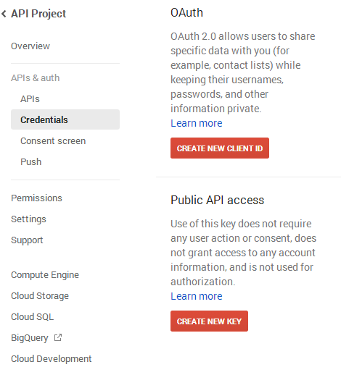This screenshot has width=341, height=375.
Task: Click the back chevron beside API Project
Action: pyautogui.click(x=4, y=14)
